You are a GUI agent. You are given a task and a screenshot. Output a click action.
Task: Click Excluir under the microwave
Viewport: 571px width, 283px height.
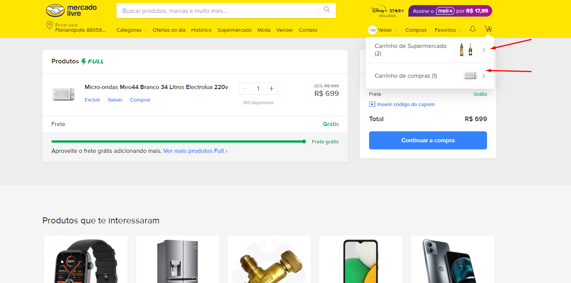tap(93, 100)
